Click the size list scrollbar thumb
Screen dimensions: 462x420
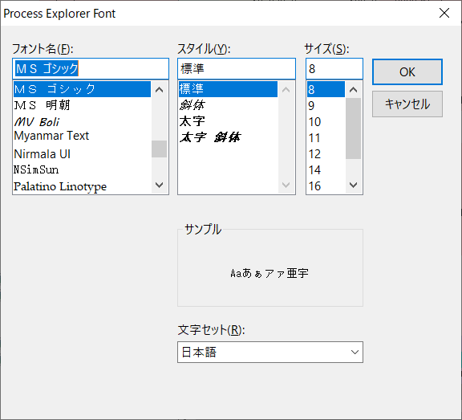click(x=353, y=128)
